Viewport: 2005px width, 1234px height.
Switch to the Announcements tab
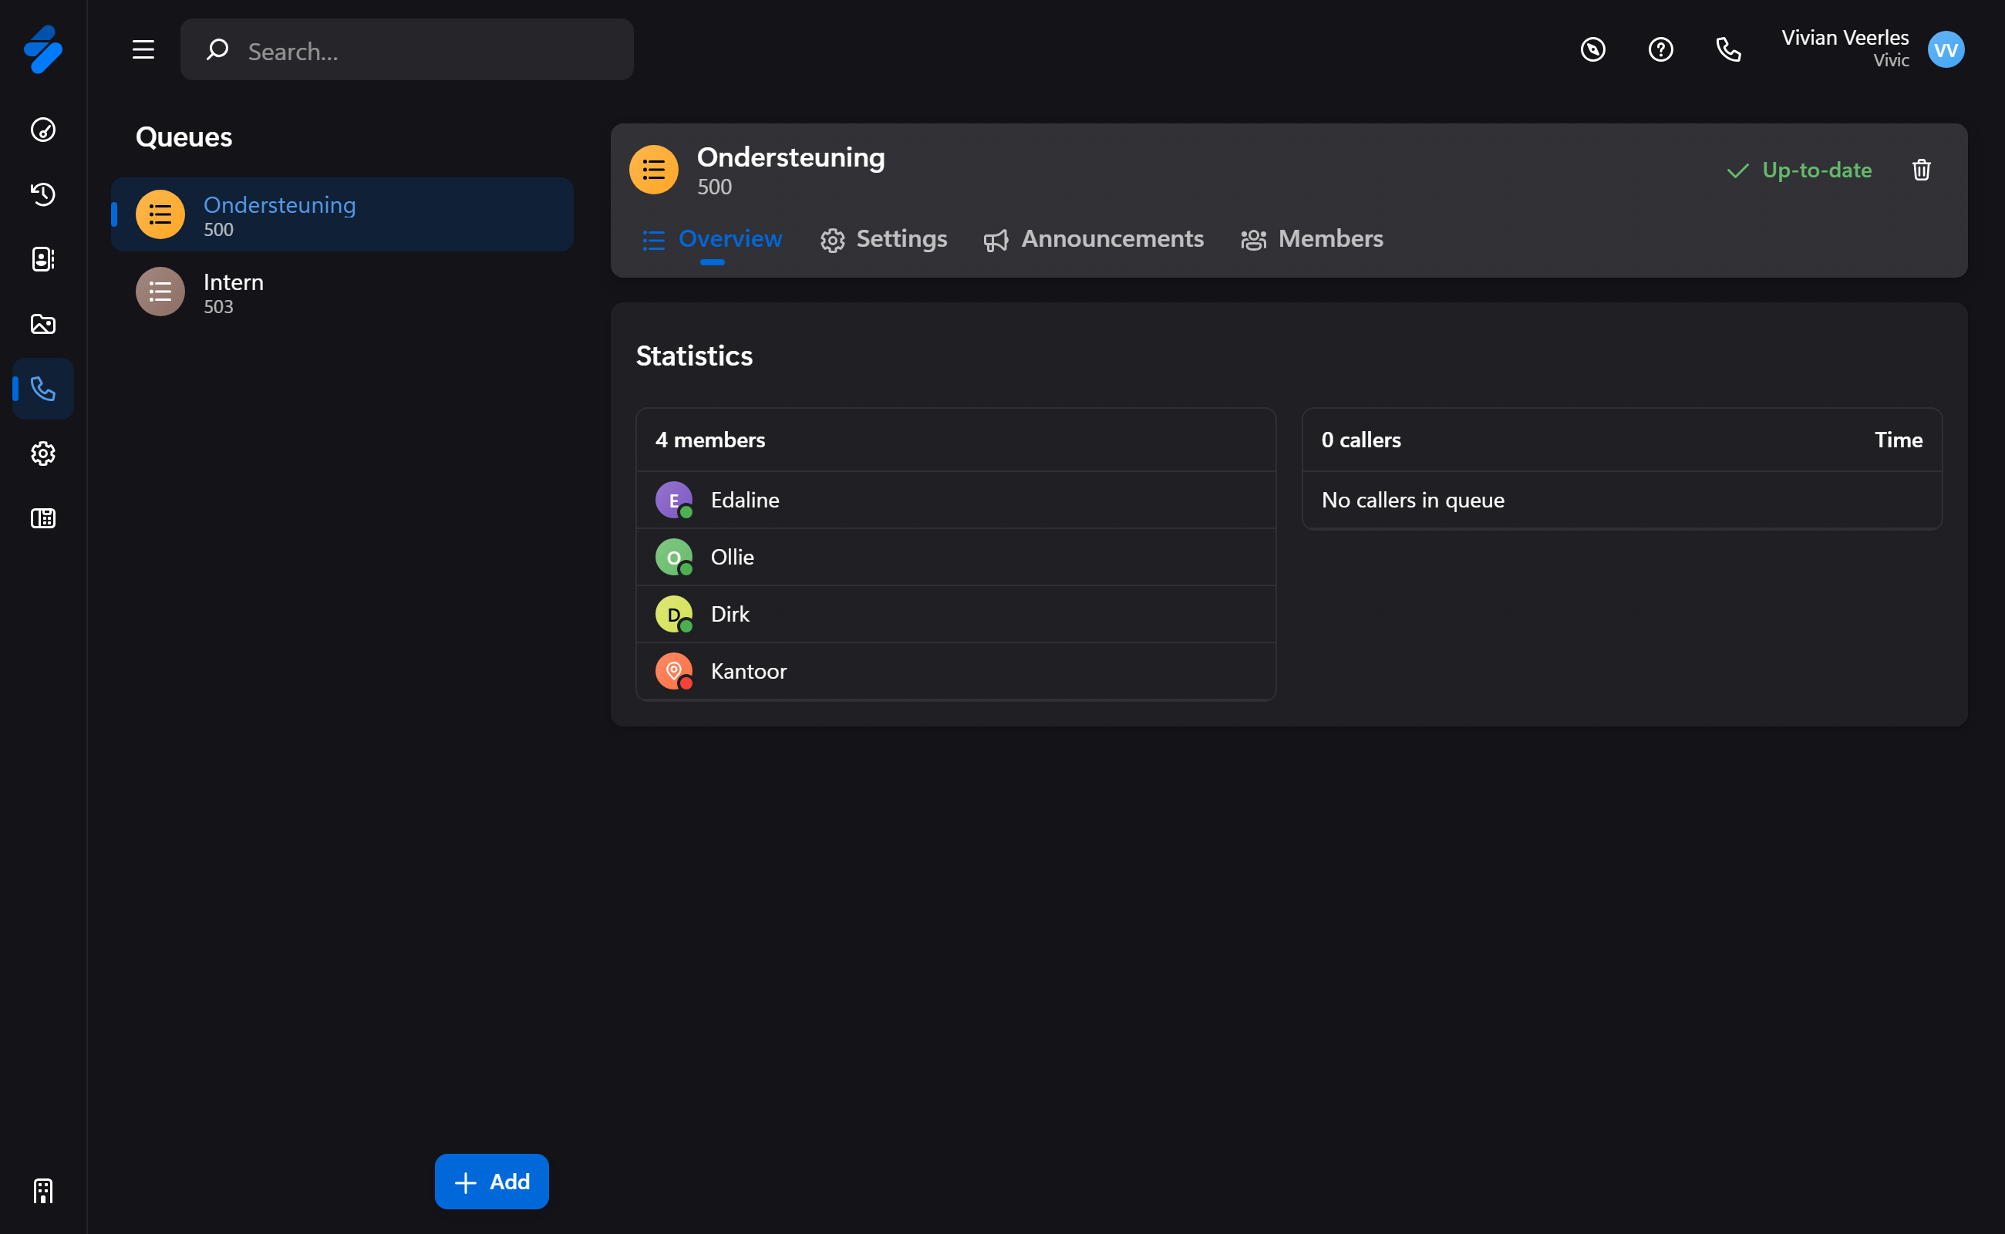1093,239
